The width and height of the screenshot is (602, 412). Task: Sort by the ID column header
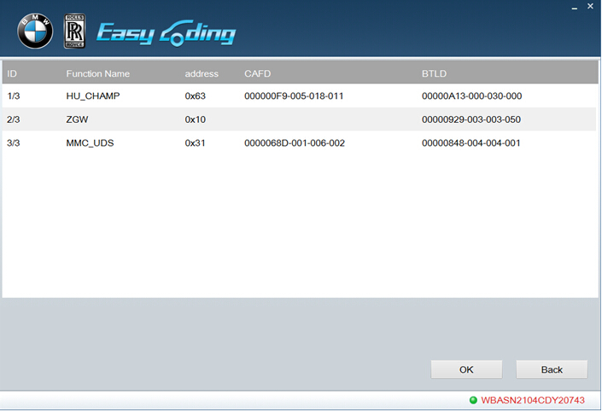click(x=12, y=73)
